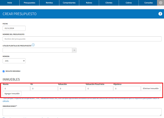This screenshot has height=118, width=164.
Task: Click the Nombre del presupuesto field
Action: (x=82, y=39)
